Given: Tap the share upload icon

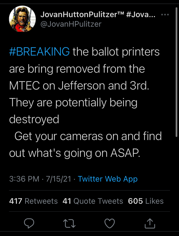Looking at the screenshot, I should click(150, 223).
